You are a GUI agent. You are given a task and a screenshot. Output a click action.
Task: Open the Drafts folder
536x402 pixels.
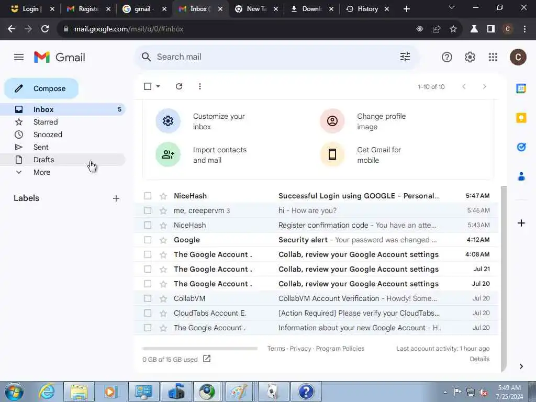63,160
